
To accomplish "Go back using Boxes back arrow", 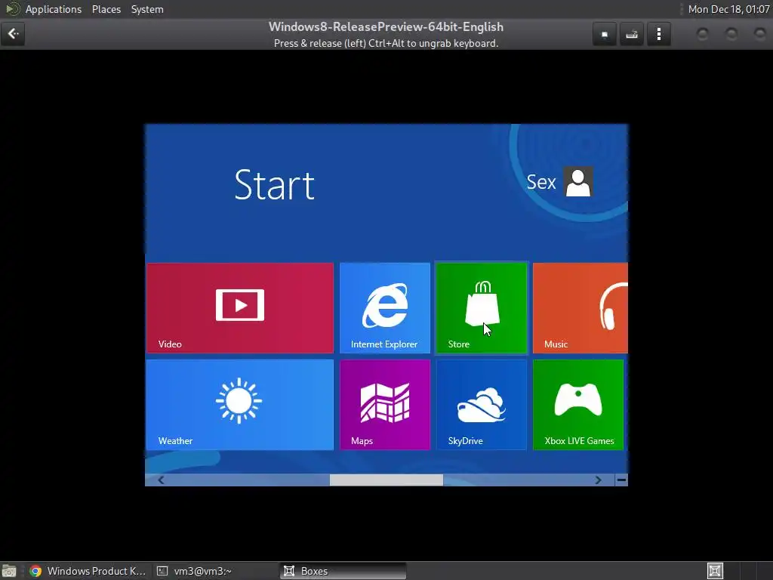I will [x=13, y=34].
